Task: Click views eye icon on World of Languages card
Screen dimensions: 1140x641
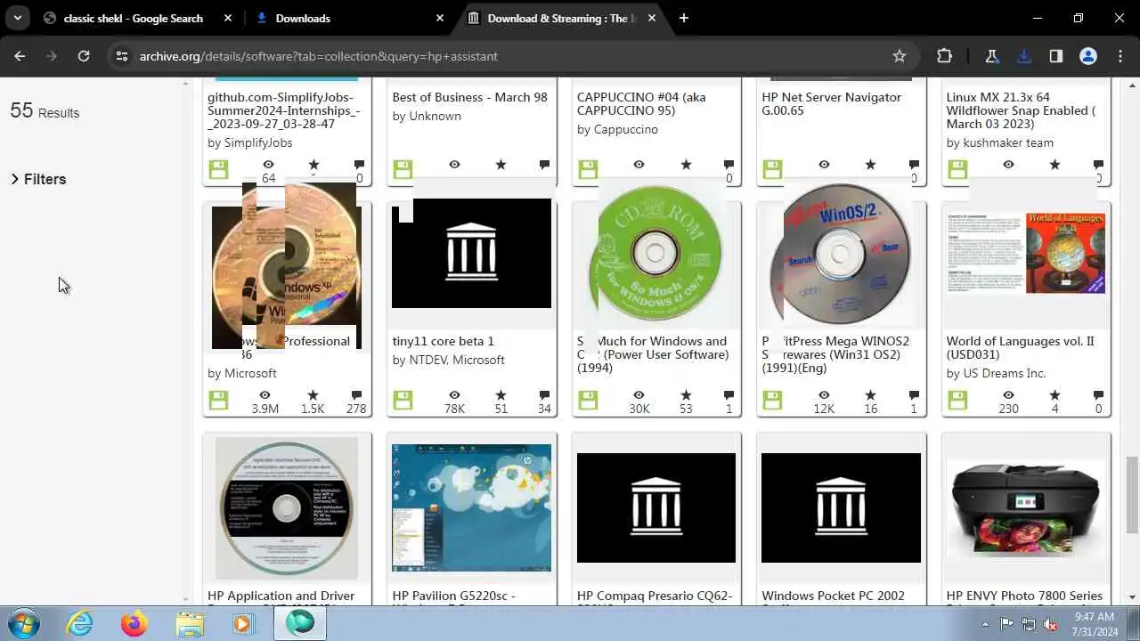Action: [1008, 395]
